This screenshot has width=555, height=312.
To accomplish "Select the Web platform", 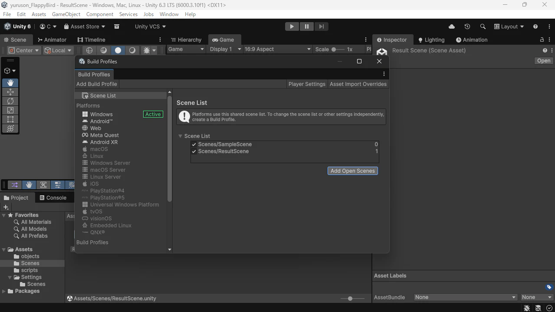I will pos(95,128).
